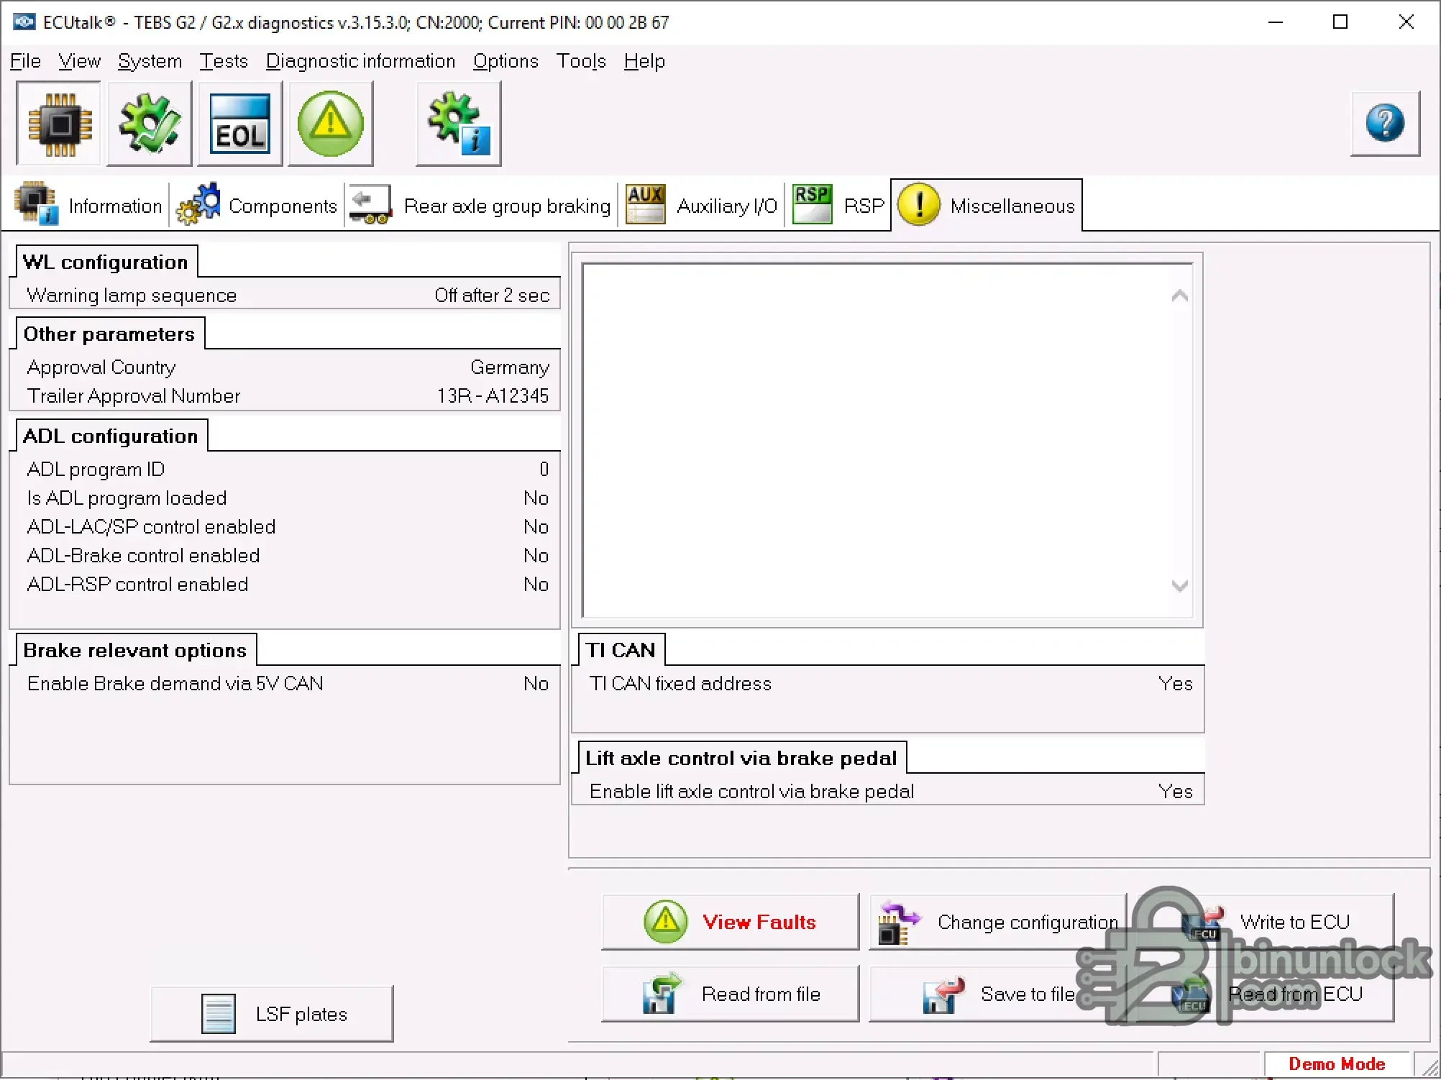
Task: Click the ADL program ID row
Action: pyautogui.click(x=288, y=469)
